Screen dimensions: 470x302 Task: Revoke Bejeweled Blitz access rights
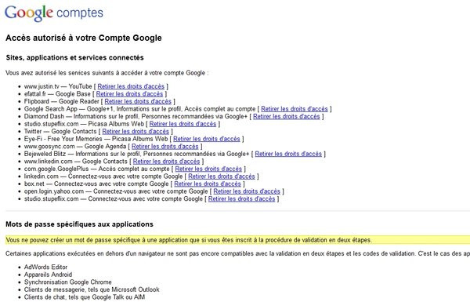[x=288, y=154]
